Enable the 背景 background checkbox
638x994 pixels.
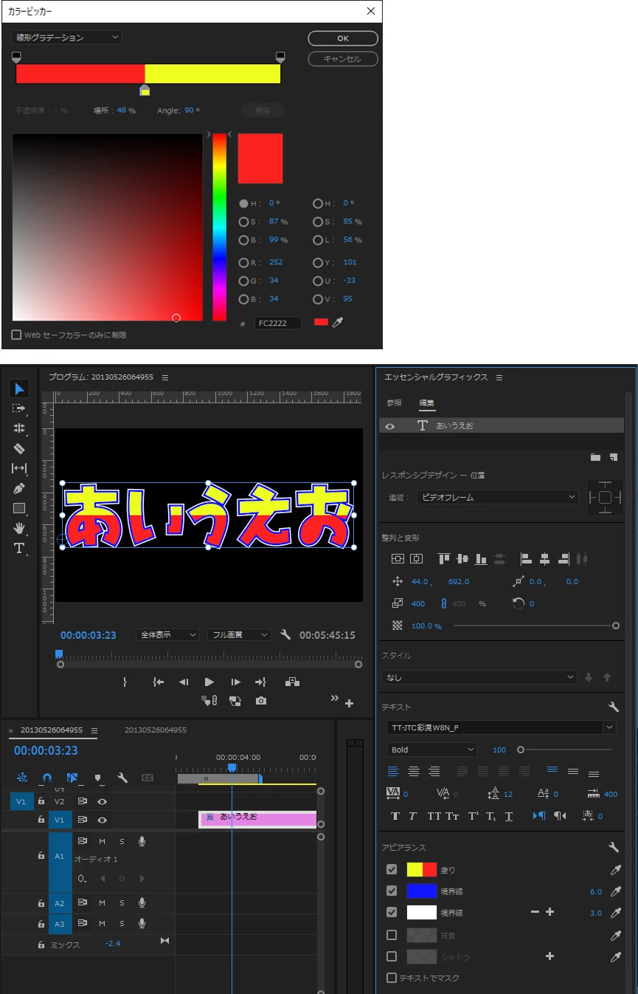(392, 935)
